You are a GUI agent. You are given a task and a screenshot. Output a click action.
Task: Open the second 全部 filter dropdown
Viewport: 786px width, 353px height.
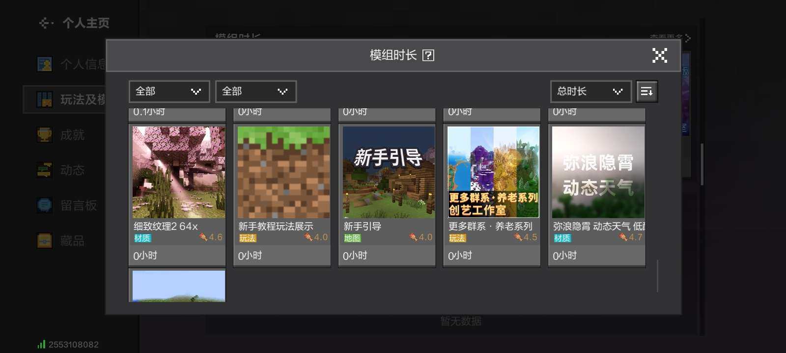[x=255, y=91]
